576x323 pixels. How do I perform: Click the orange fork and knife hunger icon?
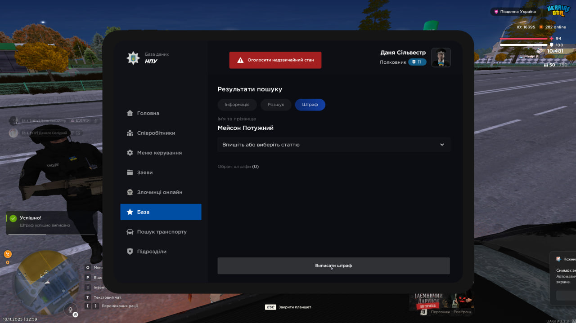(x=8, y=254)
